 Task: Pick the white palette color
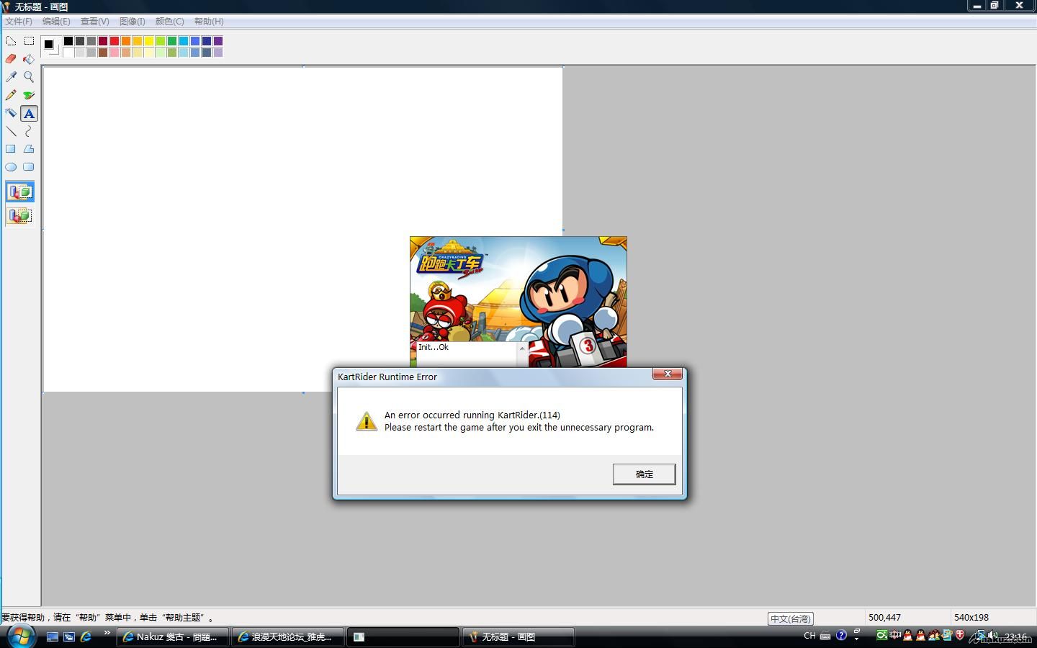[68, 53]
